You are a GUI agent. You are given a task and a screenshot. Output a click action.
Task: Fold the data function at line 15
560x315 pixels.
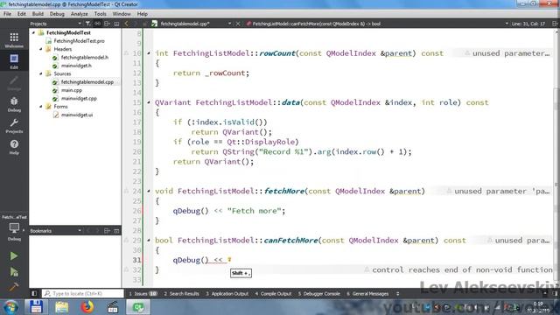(x=149, y=102)
